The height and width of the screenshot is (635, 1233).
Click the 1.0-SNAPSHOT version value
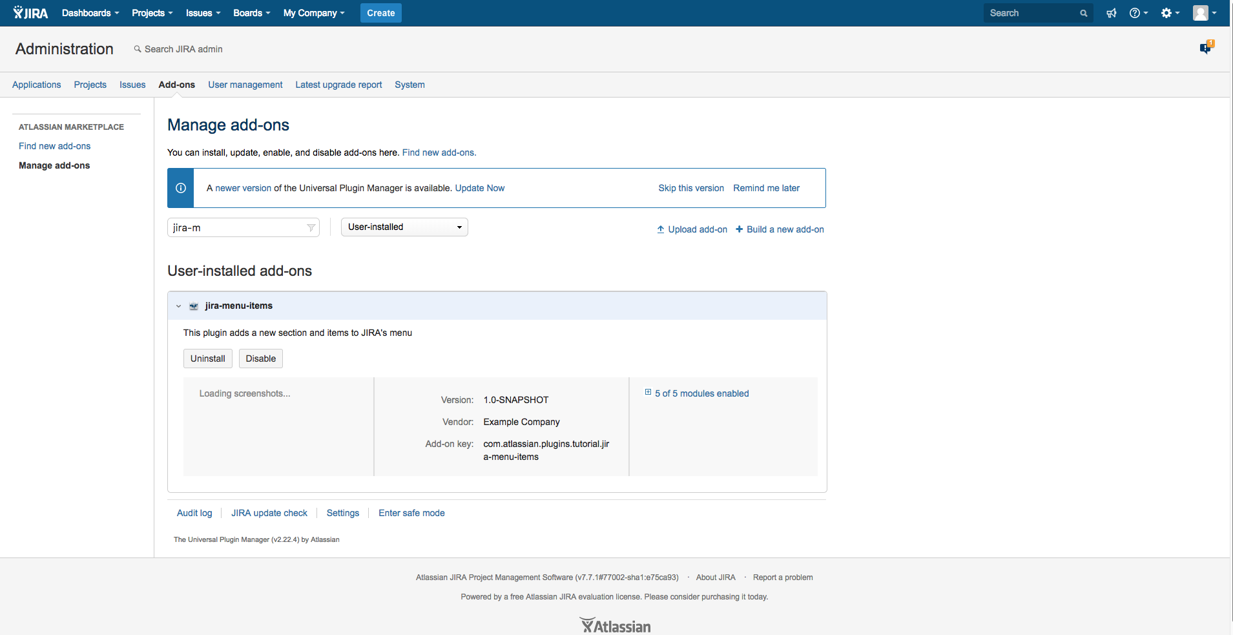(x=516, y=400)
